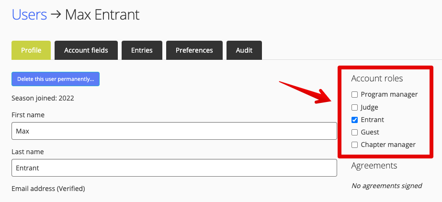The image size is (442, 202).
Task: Focus the Last name input field
Action: (174, 168)
